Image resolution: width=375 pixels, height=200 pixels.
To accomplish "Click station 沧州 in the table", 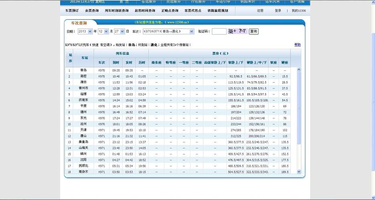I will [x=83, y=124].
